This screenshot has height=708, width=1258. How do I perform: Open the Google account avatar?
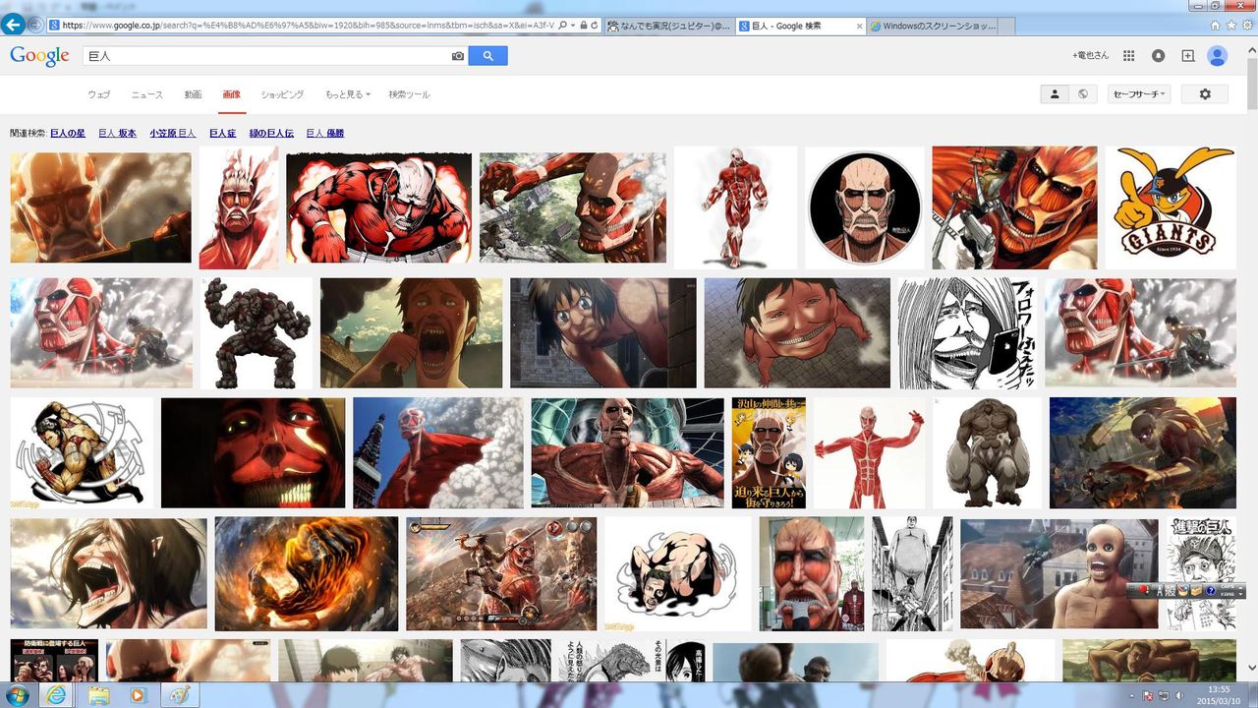1218,56
